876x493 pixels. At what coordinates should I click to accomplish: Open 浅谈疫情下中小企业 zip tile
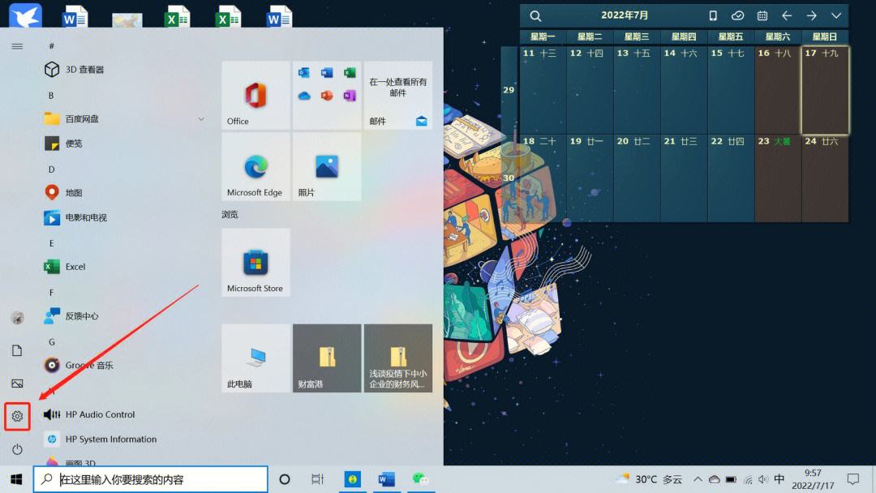click(x=397, y=358)
